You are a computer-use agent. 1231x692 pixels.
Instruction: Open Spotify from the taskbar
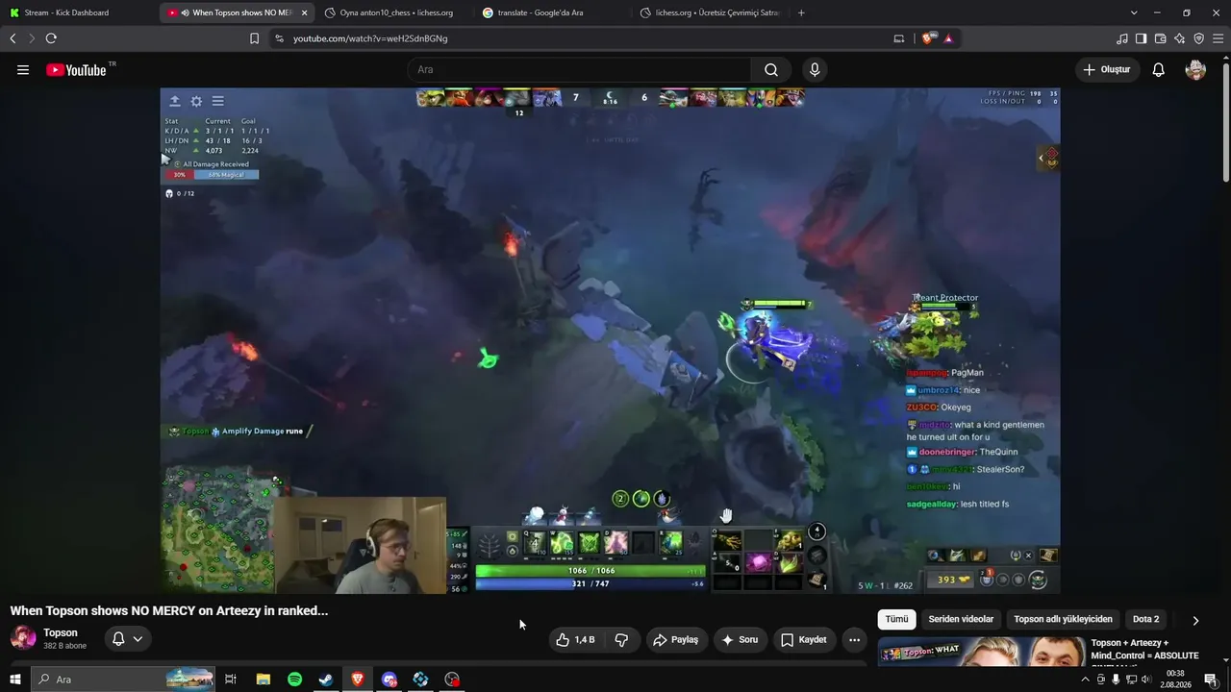pos(294,680)
